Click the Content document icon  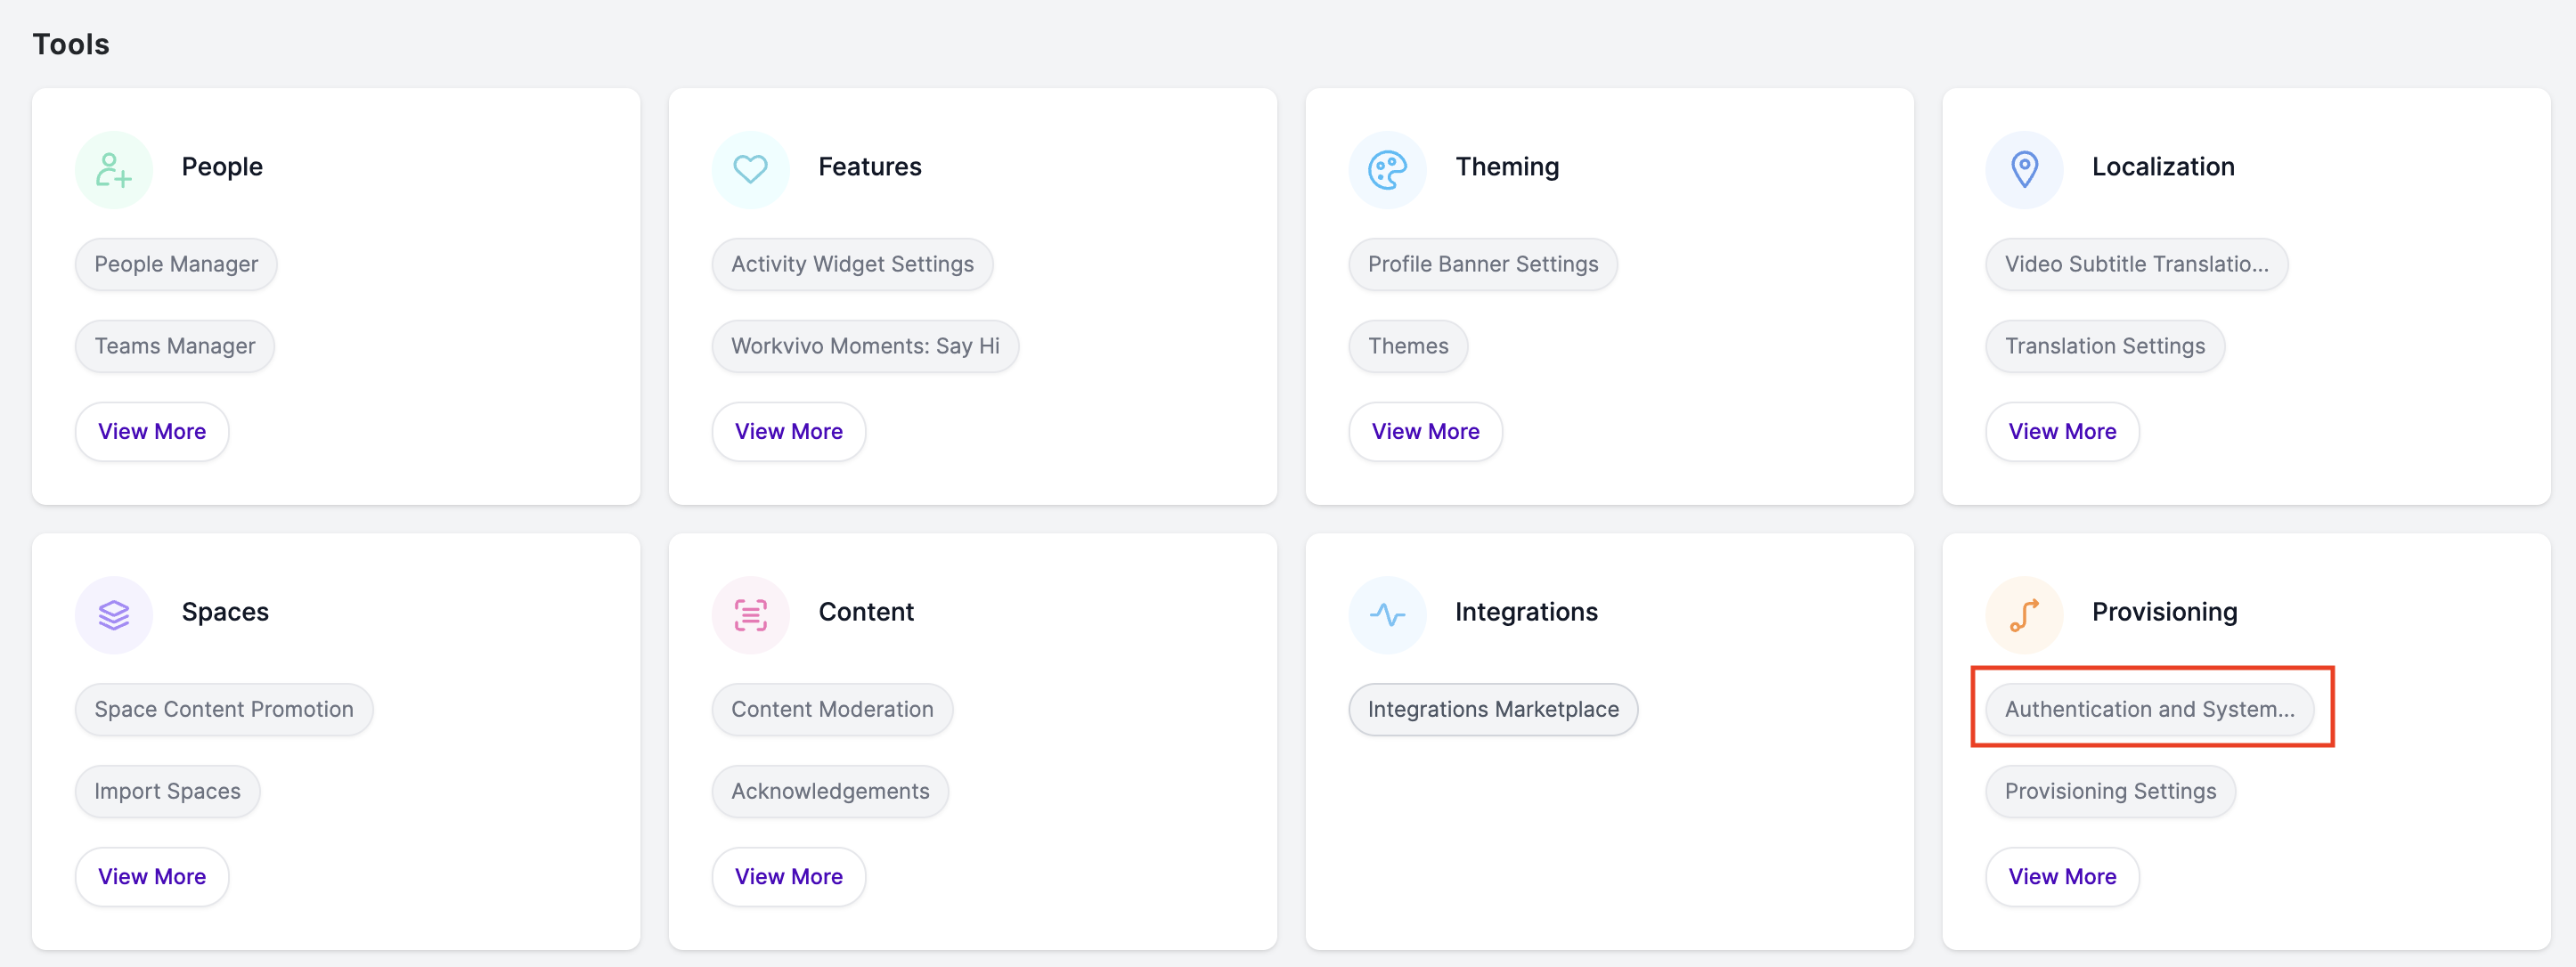pyautogui.click(x=750, y=614)
